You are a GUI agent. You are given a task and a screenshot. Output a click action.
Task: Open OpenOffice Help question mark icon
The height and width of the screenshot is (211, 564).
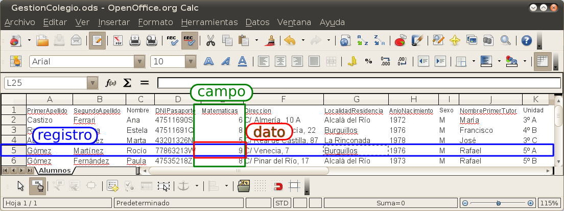(x=526, y=41)
